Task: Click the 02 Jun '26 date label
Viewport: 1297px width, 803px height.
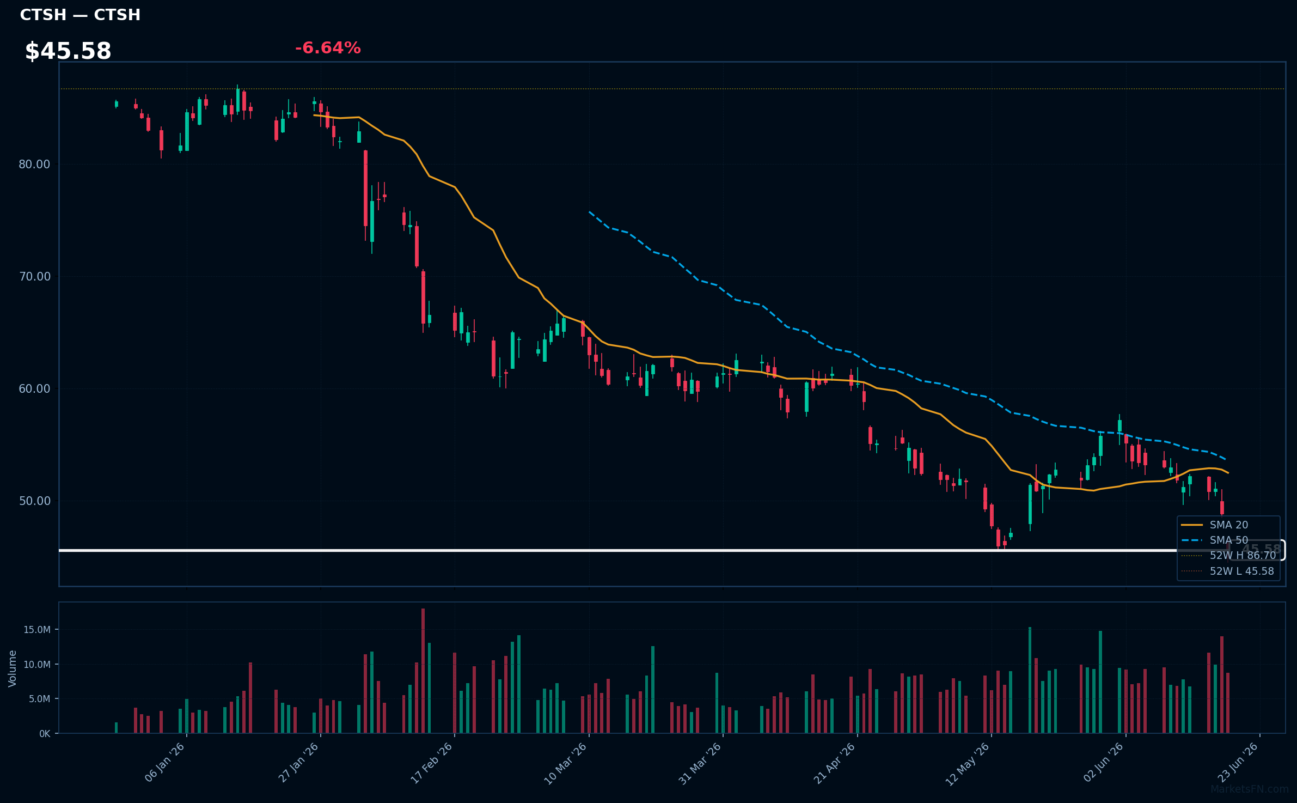Action: click(1103, 763)
